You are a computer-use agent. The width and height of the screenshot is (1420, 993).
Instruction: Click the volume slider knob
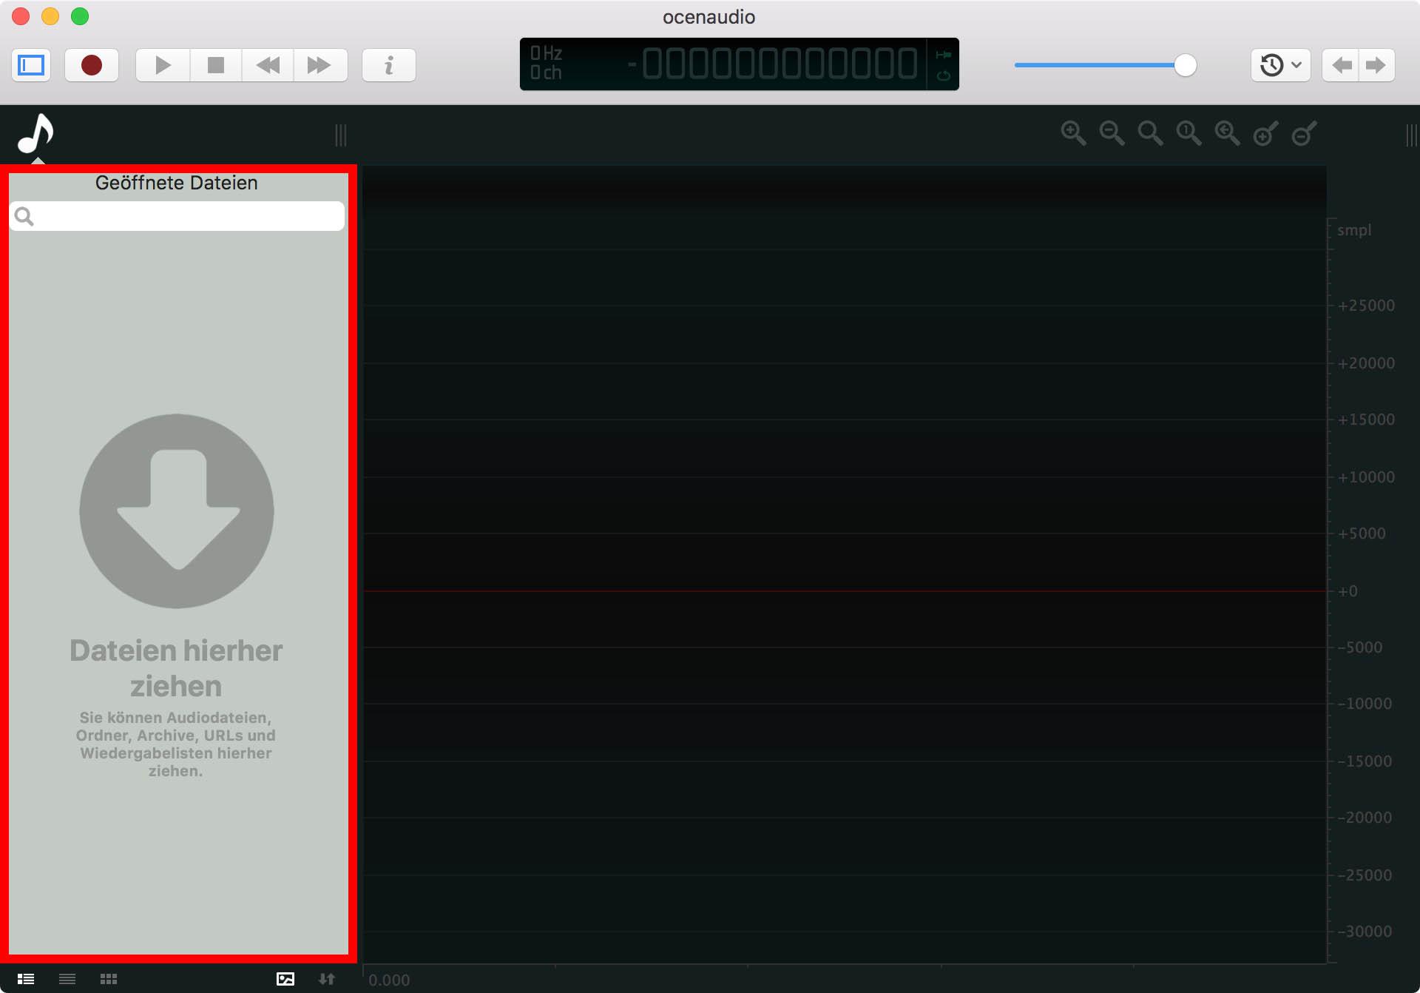click(x=1185, y=65)
